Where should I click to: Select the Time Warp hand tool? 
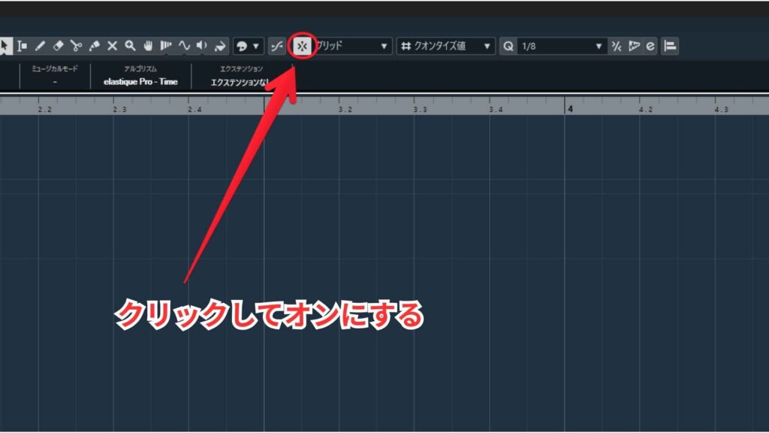click(148, 46)
